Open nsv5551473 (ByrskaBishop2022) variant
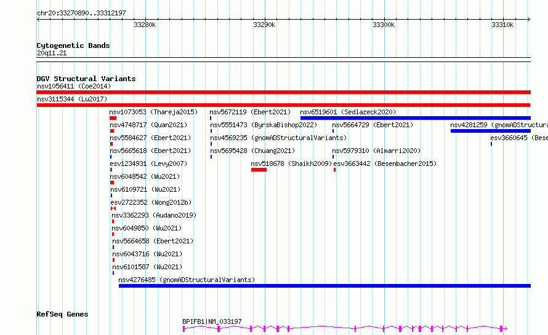The height and width of the screenshot is (335, 548). [264, 125]
